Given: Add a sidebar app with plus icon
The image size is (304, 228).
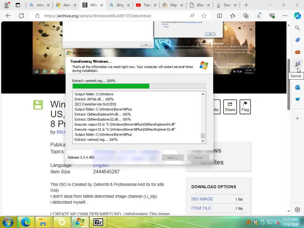Looking at the screenshot, I should [x=297, y=118].
